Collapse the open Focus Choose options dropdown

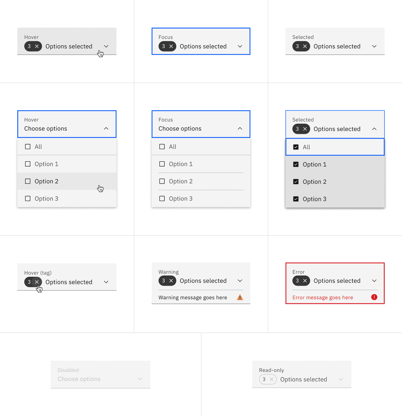(x=240, y=129)
